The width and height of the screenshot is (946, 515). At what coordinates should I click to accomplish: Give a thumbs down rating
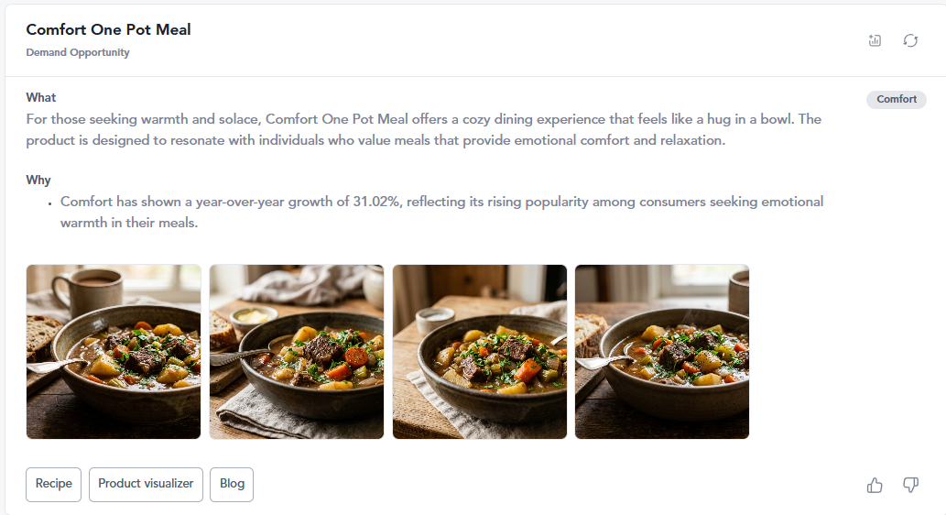pos(910,485)
